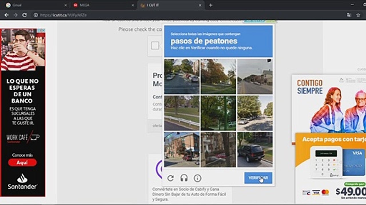This screenshot has height=205, width=366.
Task: Go forward in browser history
Action: coord(15,15)
